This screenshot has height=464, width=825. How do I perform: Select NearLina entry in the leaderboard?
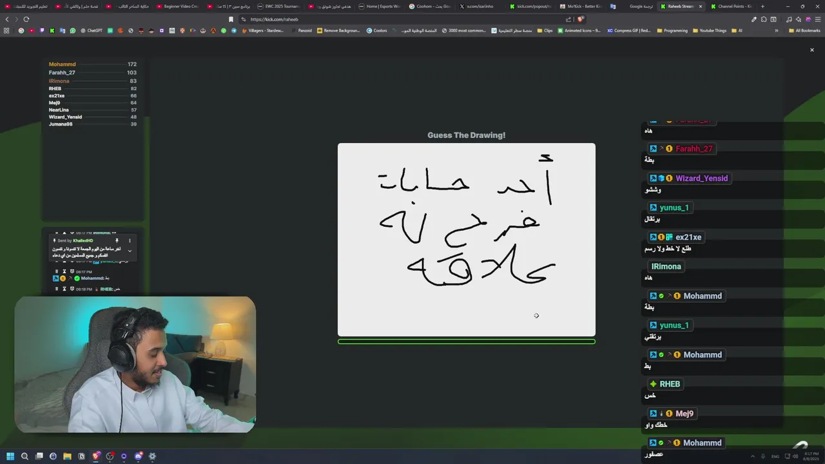92,110
